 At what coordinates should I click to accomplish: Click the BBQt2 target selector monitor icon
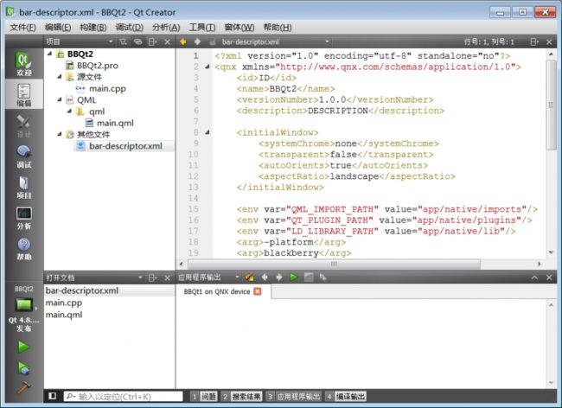pyautogui.click(x=23, y=305)
